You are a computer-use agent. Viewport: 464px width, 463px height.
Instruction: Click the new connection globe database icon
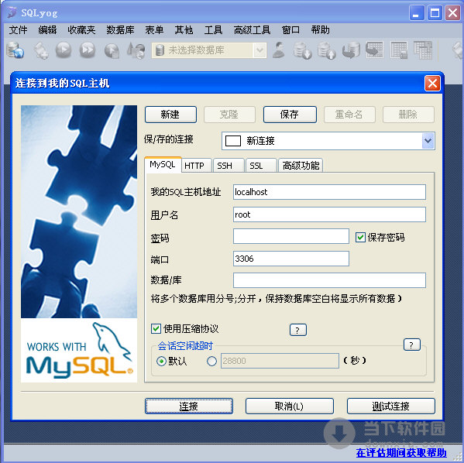pyautogui.click(x=15, y=50)
